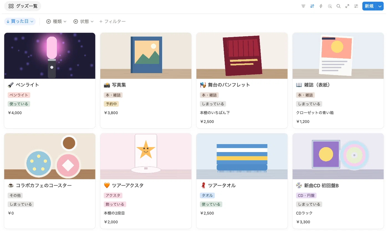
Task: Expand the 種類 filter dropdown
Action: pos(56,21)
